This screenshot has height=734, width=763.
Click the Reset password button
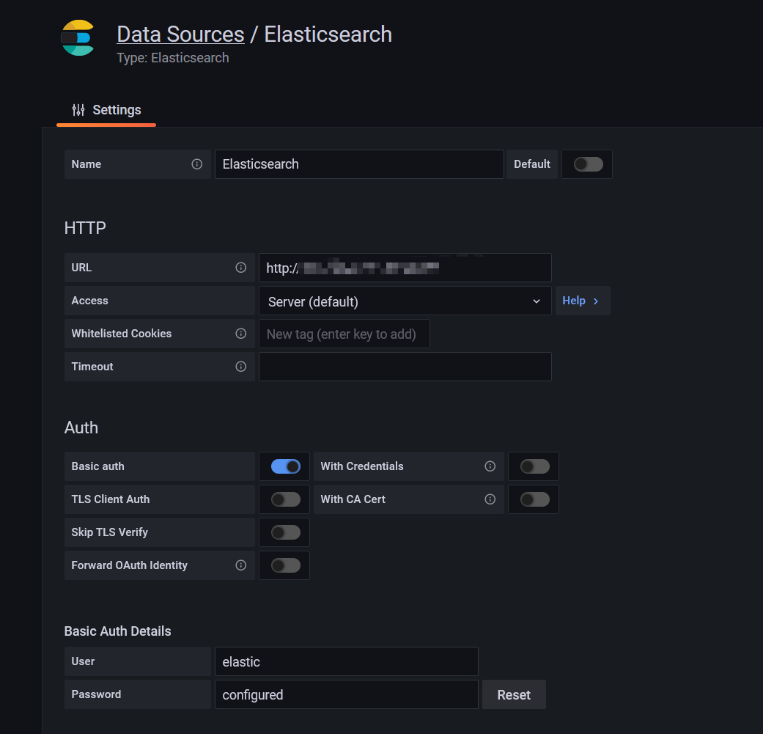click(x=514, y=694)
